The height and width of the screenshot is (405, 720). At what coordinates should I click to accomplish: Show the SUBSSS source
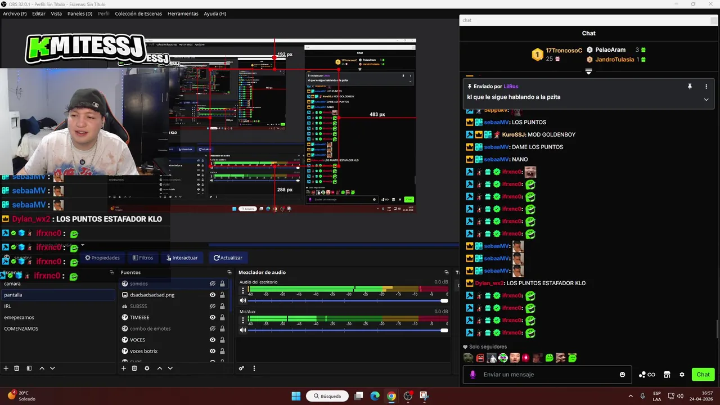213,306
